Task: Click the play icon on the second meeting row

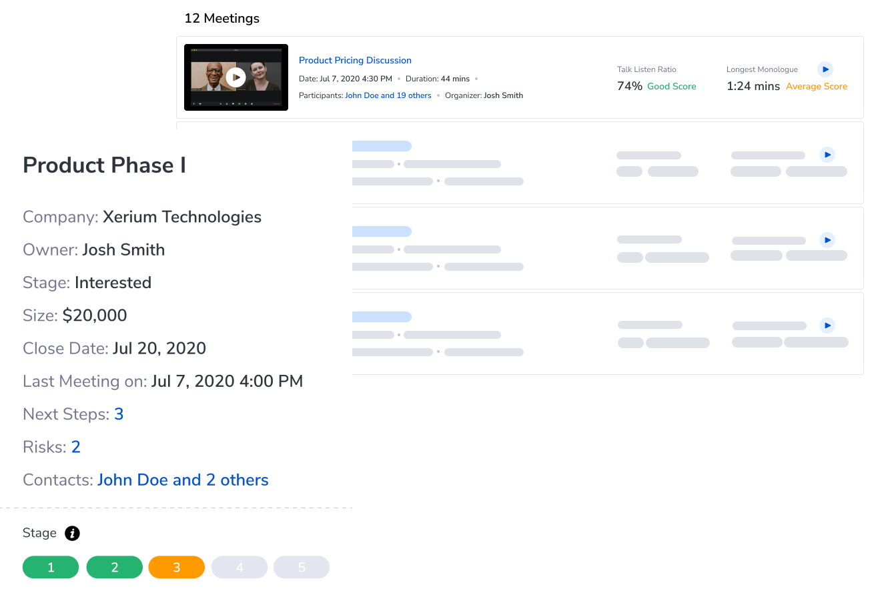Action: coord(827,155)
